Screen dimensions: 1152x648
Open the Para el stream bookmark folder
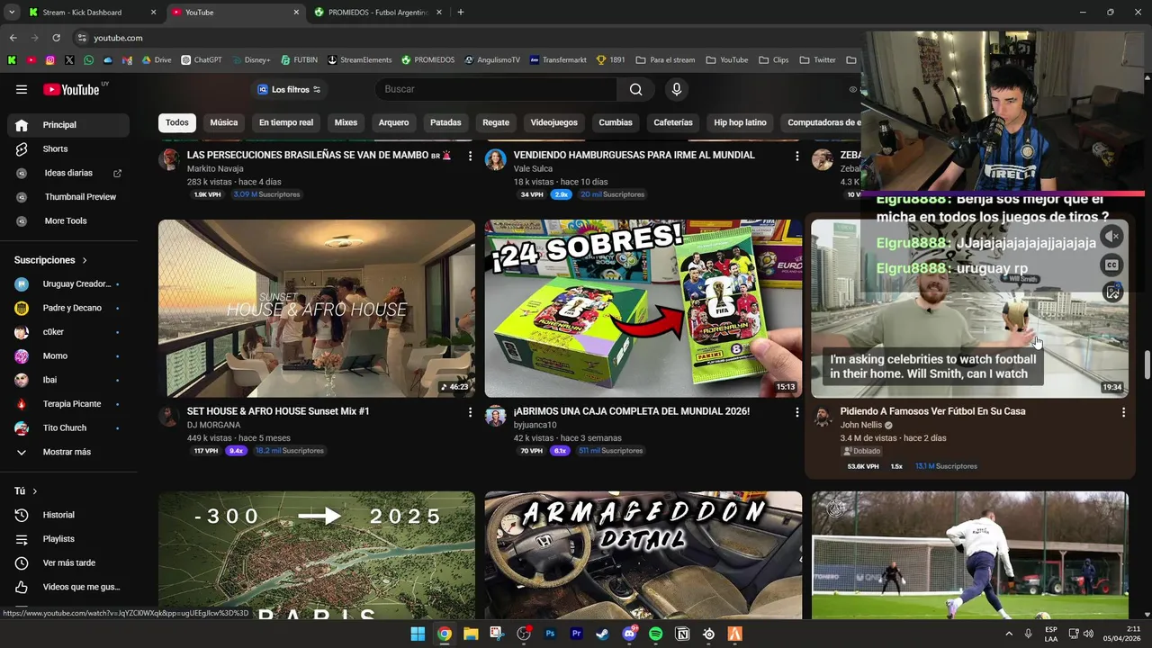665,60
